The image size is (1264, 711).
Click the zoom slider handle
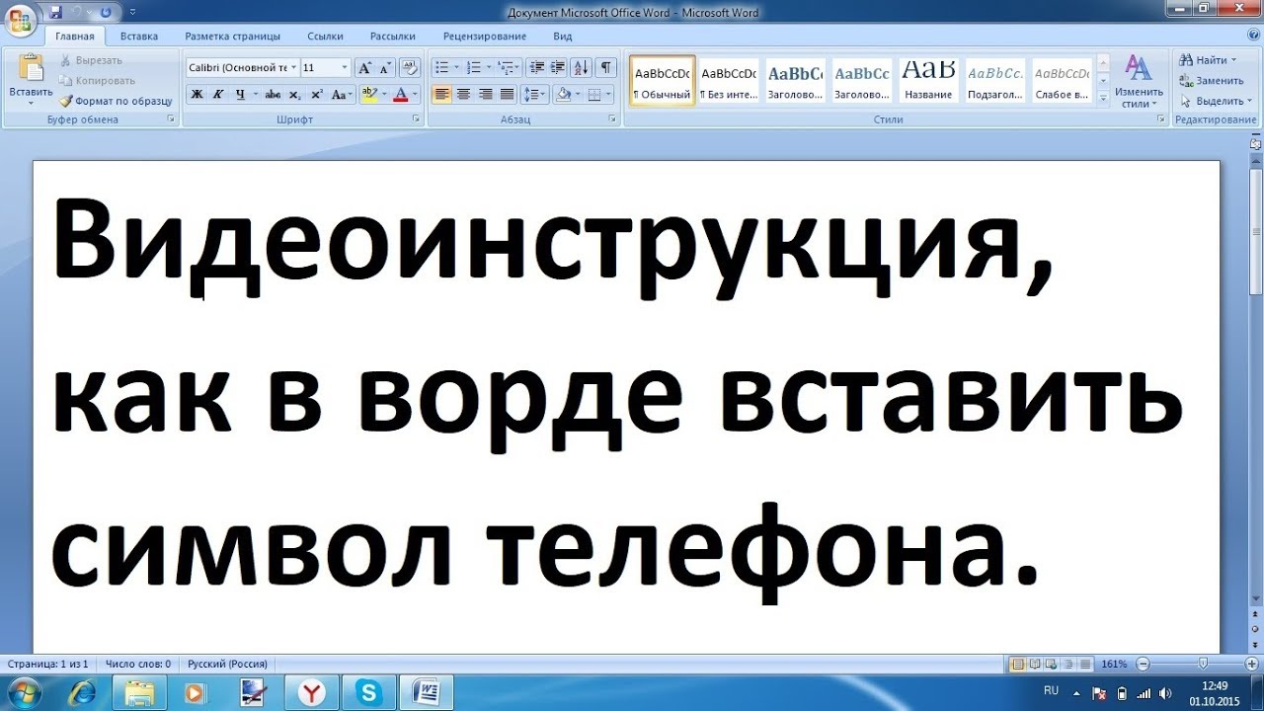click(1203, 665)
